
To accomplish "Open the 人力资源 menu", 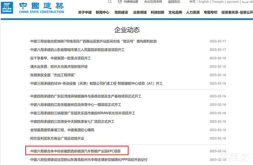I will pos(193,12).
